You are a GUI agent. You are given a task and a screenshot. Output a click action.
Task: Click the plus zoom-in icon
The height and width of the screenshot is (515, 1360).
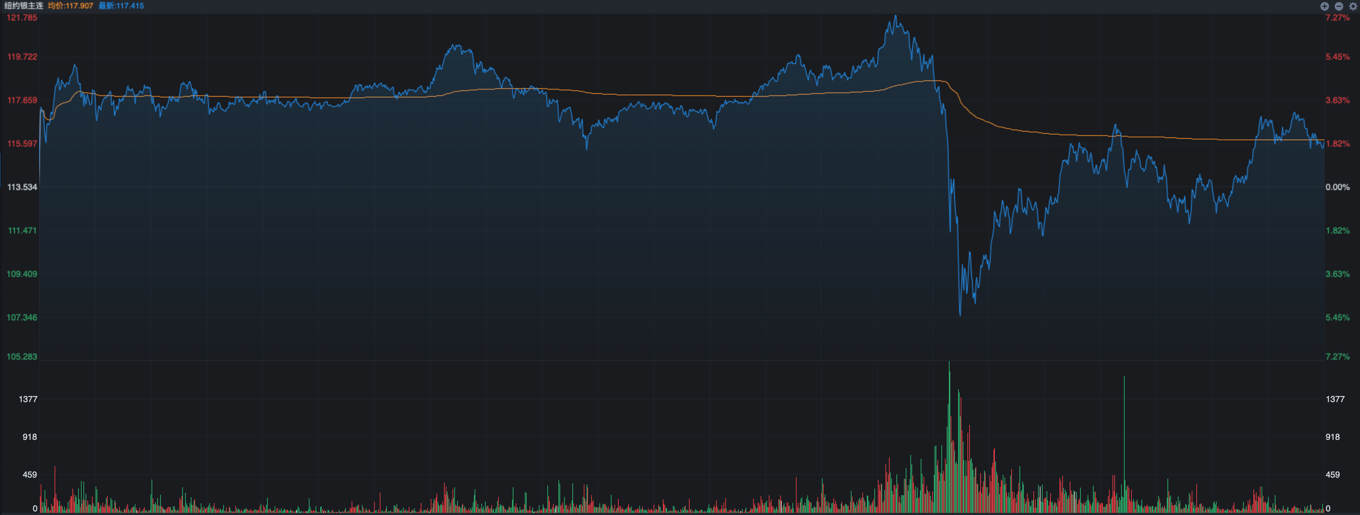[1325, 6]
